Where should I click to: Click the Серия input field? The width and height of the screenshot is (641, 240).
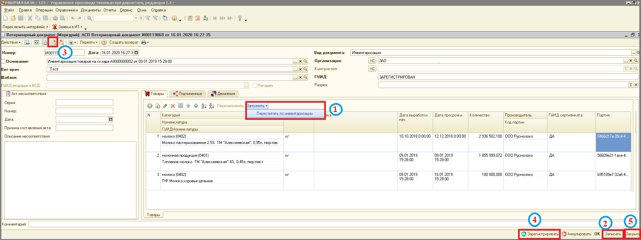(84, 103)
